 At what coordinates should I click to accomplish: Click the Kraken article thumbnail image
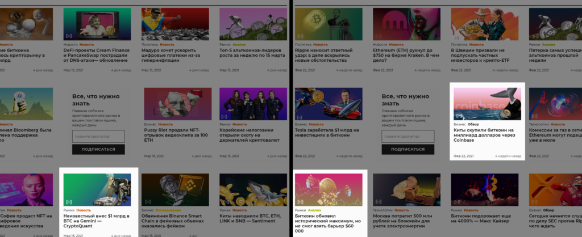(406, 24)
